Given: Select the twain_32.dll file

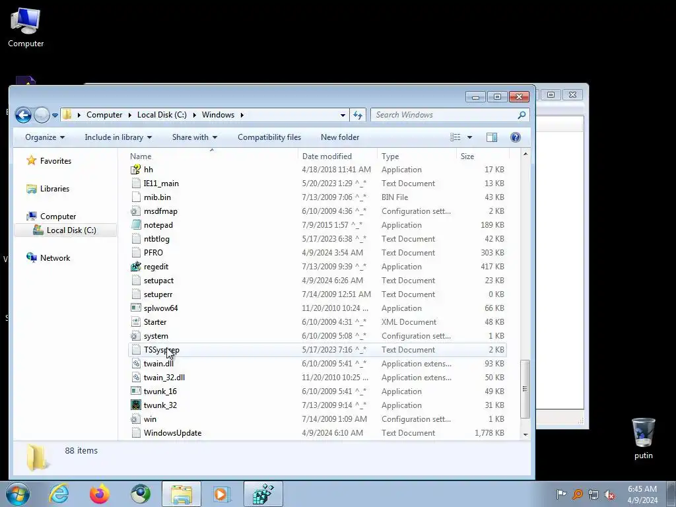Looking at the screenshot, I should [318, 377].
